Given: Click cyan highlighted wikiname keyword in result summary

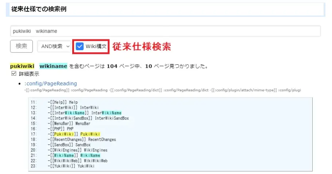Looking at the screenshot, I should [53, 66].
